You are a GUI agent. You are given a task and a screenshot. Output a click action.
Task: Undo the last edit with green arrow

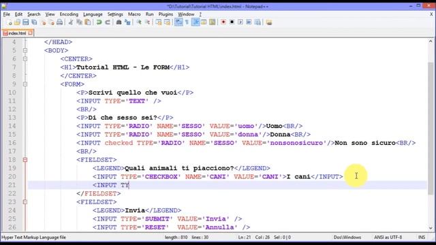coord(99,22)
